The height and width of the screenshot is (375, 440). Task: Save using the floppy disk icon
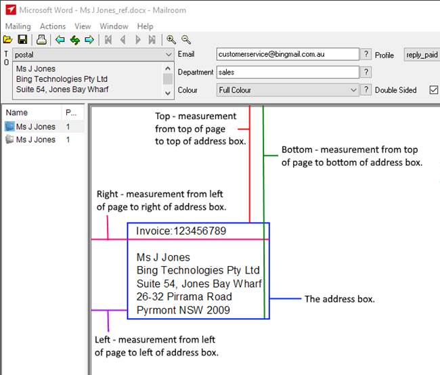pos(23,39)
